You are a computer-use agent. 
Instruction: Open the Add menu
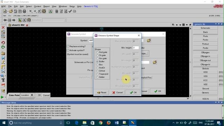coord(22,6)
